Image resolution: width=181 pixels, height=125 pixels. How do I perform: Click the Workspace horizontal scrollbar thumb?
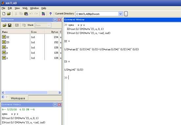pyautogui.click(x=26, y=93)
